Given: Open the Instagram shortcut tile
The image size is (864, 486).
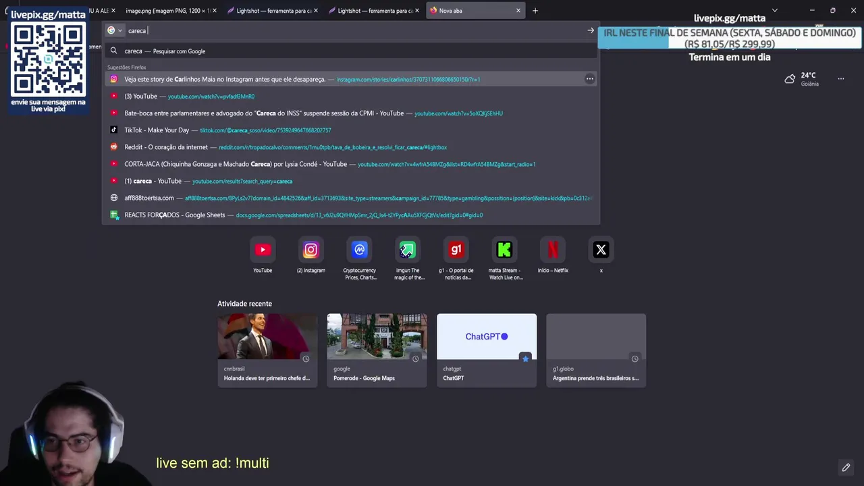Looking at the screenshot, I should 310,250.
